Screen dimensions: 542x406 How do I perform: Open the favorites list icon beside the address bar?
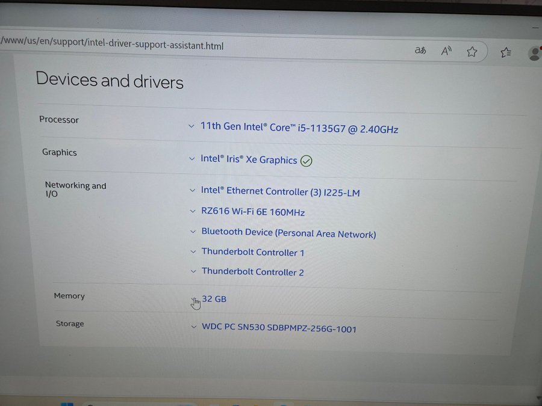[506, 52]
